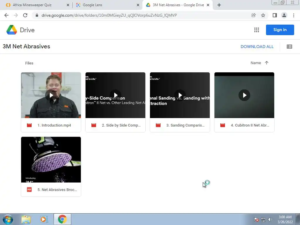This screenshot has height=225, width=300.
Task: Open the Chrome side panel icon
Action: 275,15
